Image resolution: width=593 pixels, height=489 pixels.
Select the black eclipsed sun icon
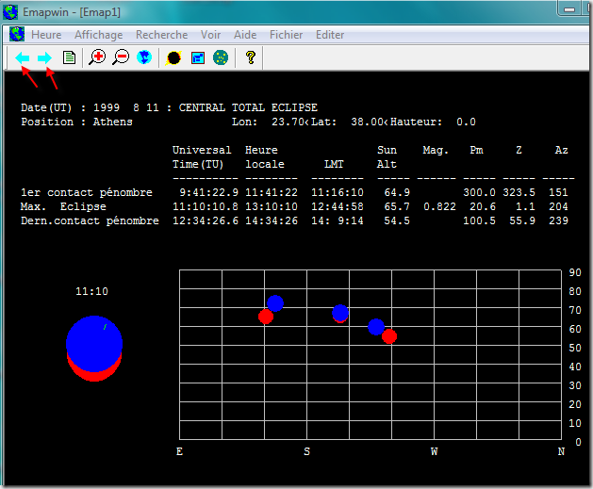tap(173, 57)
